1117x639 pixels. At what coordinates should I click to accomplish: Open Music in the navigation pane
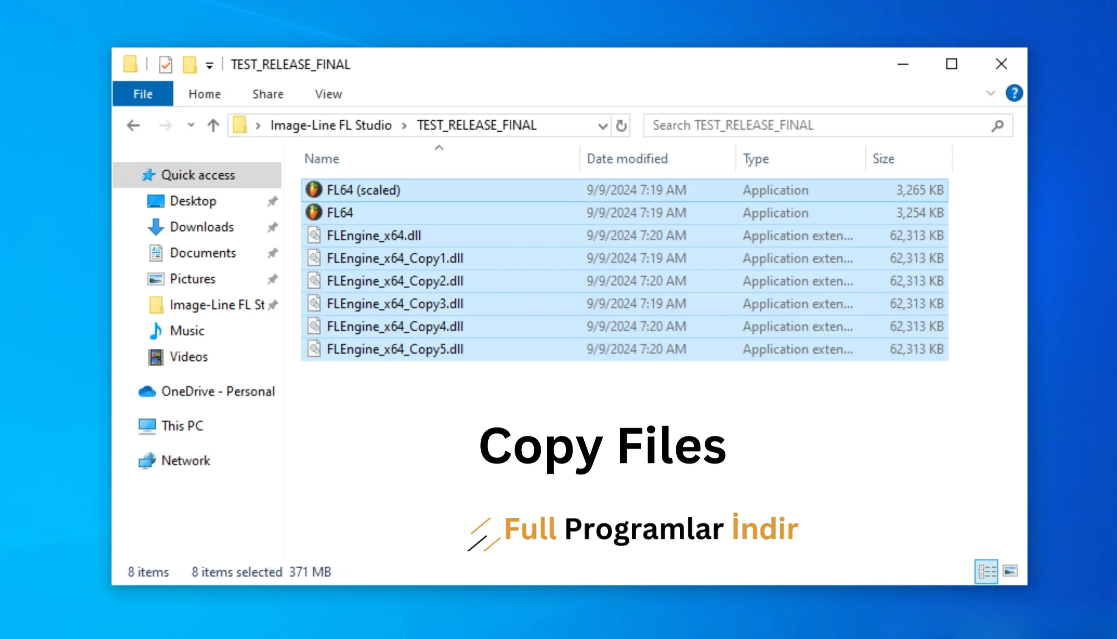click(187, 331)
